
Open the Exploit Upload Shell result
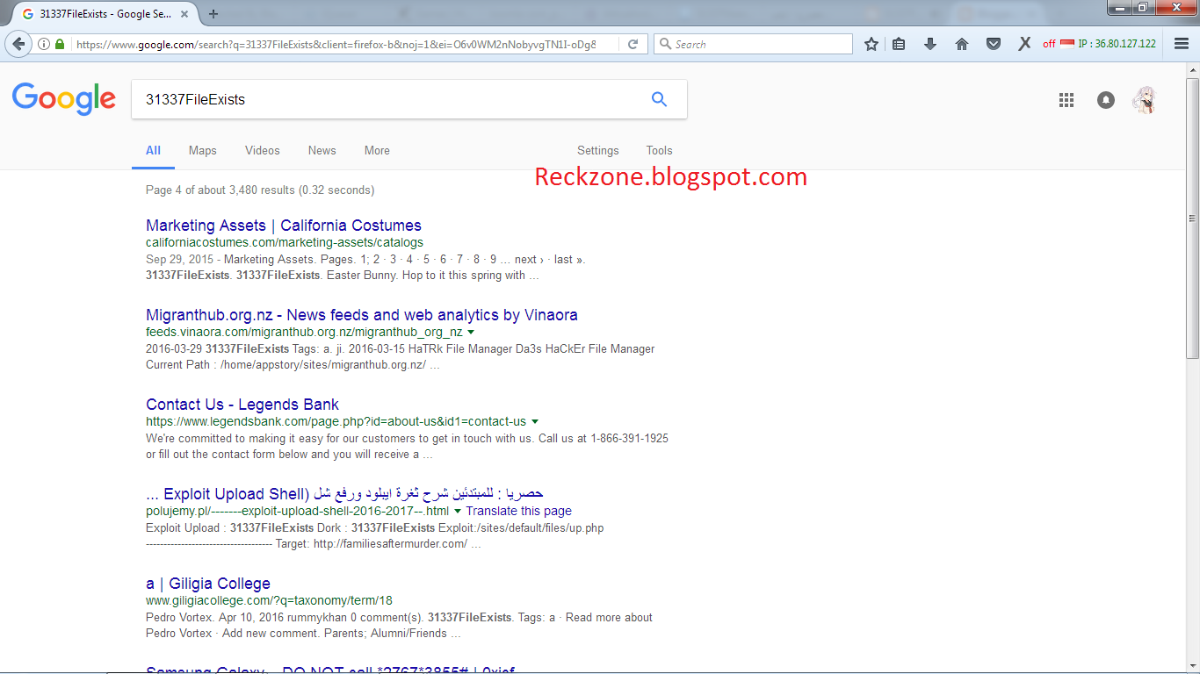click(344, 494)
